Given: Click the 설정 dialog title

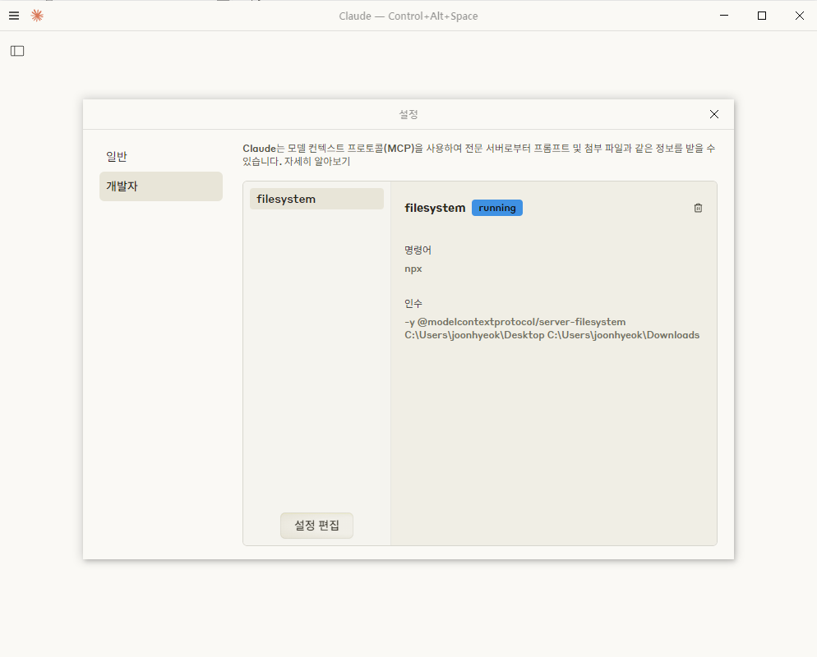Looking at the screenshot, I should pyautogui.click(x=408, y=114).
